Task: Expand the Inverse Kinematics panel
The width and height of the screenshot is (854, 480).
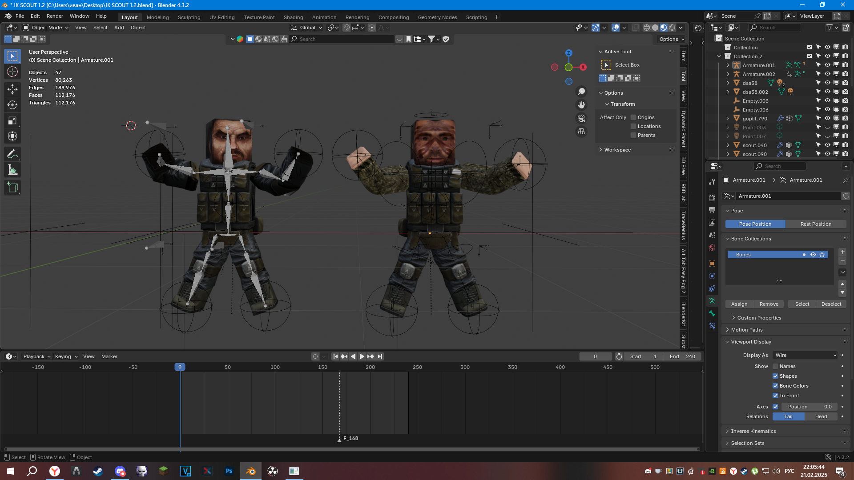Action: (753, 431)
